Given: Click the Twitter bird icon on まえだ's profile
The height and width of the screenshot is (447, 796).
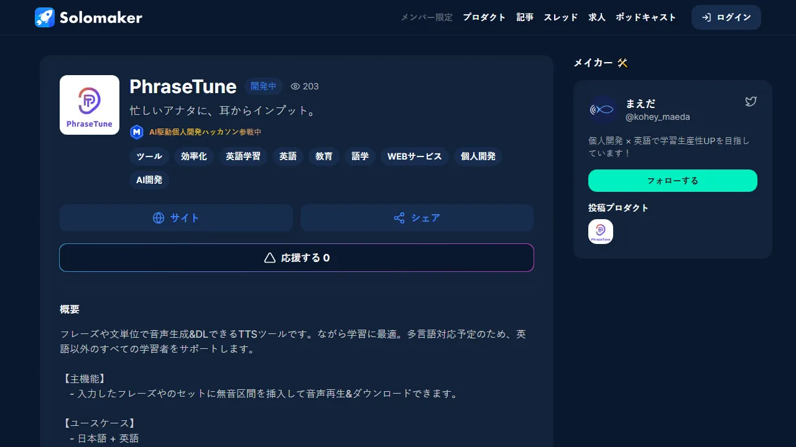Looking at the screenshot, I should click(751, 101).
